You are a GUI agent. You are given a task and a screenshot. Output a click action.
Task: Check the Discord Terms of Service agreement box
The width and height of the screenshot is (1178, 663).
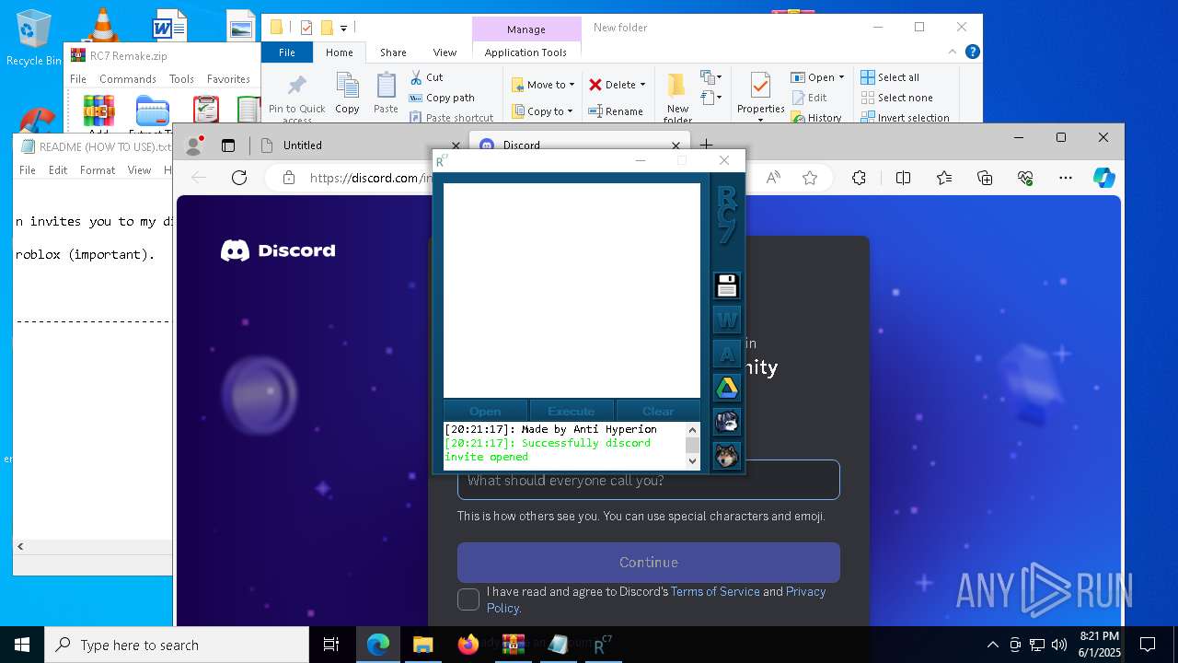click(468, 599)
